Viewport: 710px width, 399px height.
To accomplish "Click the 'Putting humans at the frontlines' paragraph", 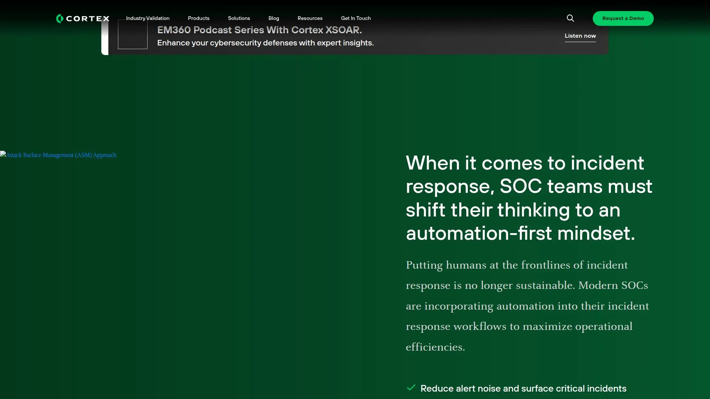I will [527, 306].
